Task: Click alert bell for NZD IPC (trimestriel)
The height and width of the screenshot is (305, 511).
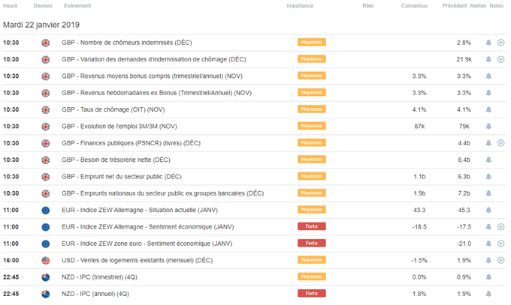Action: [488, 277]
